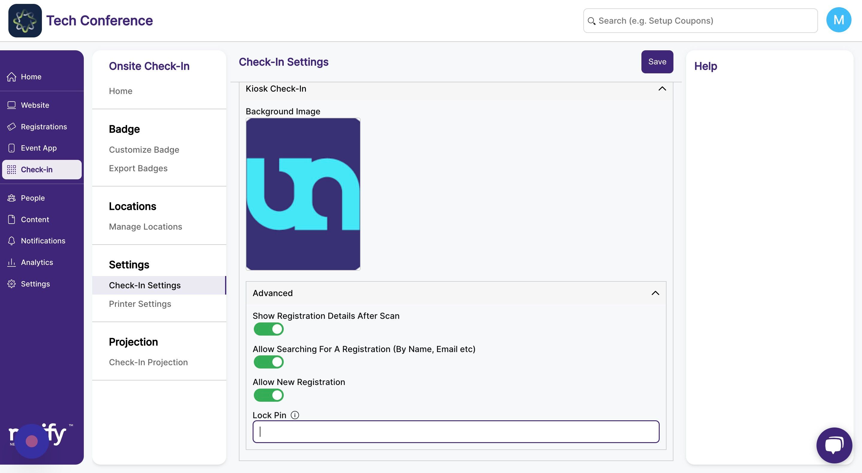Collapse the Advanced section chevron
This screenshot has height=473, width=862.
tap(655, 293)
